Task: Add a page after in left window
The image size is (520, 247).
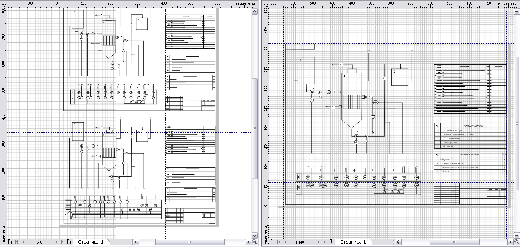Action: (69, 242)
